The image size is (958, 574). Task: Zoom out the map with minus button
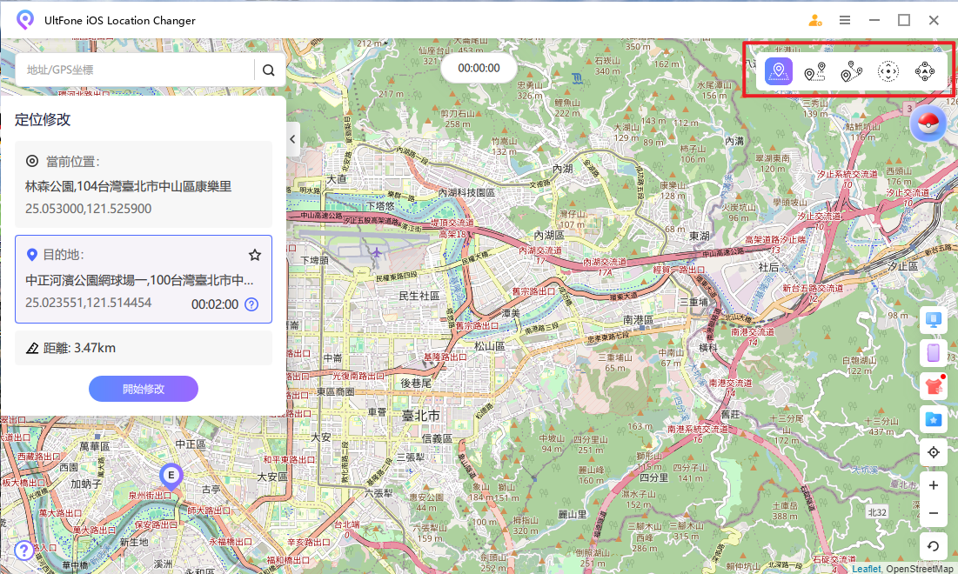click(x=934, y=513)
